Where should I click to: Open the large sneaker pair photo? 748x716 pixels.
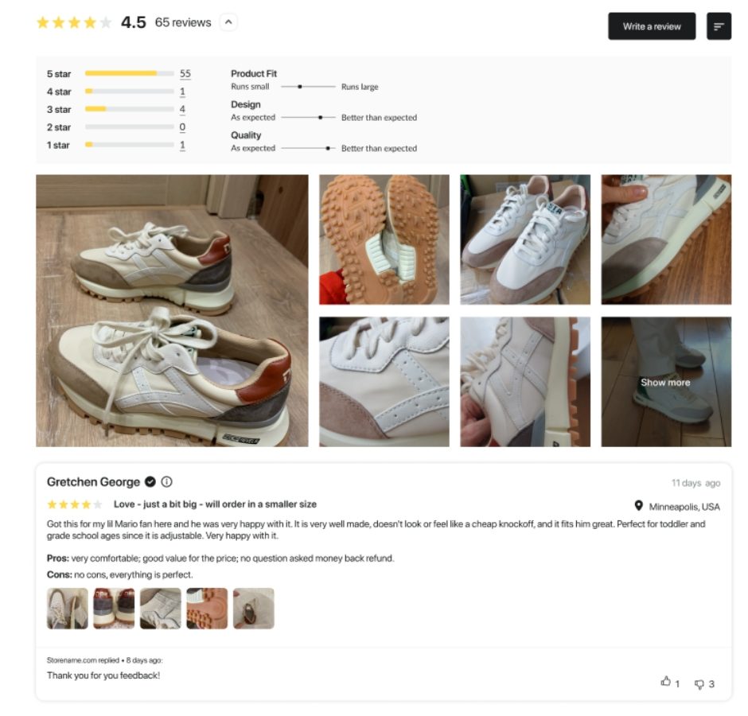pos(172,310)
